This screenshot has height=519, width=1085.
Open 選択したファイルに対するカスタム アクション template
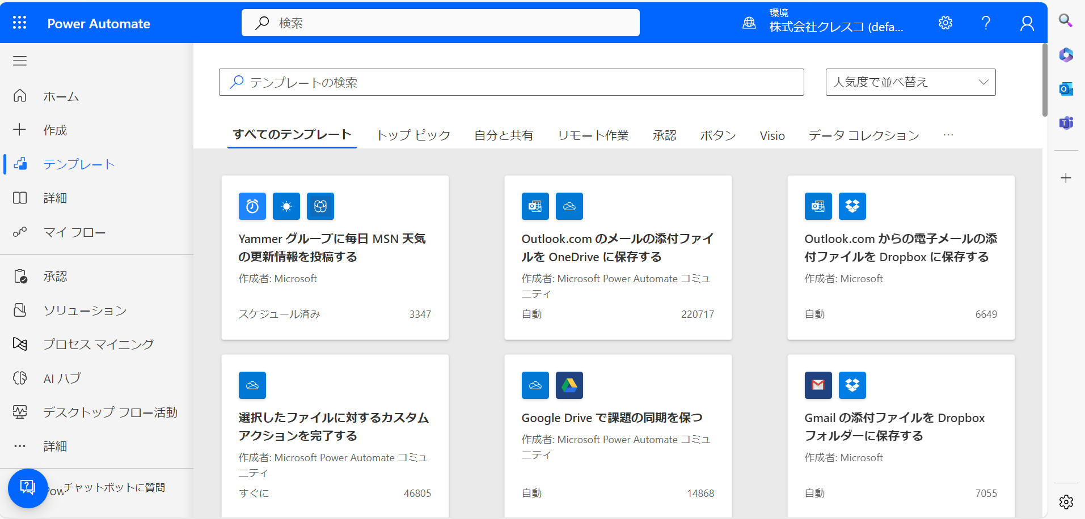tap(333, 427)
